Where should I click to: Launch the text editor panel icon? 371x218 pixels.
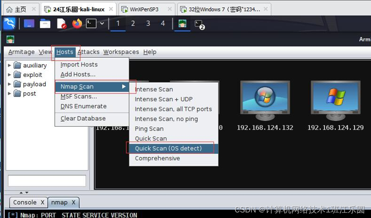point(61,24)
